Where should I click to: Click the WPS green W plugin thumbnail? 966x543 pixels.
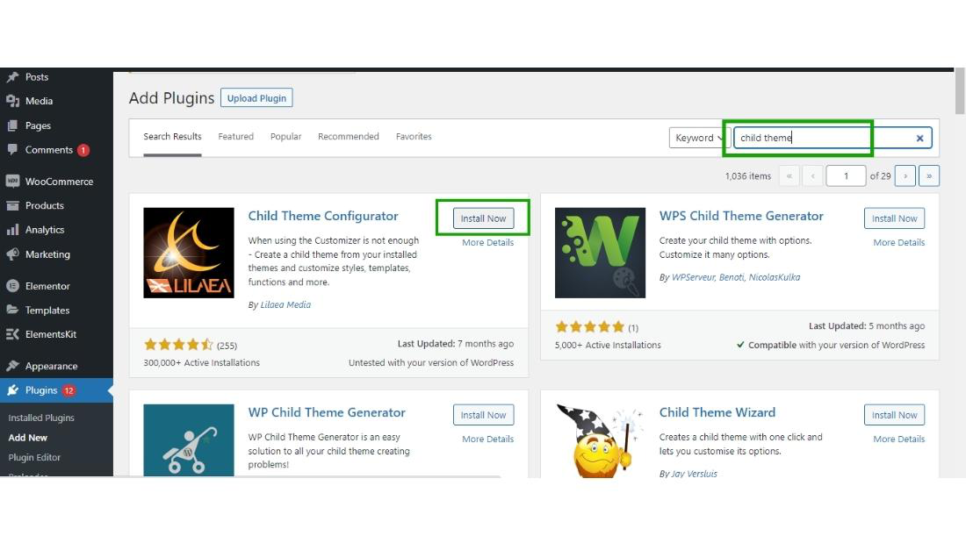pyautogui.click(x=600, y=253)
